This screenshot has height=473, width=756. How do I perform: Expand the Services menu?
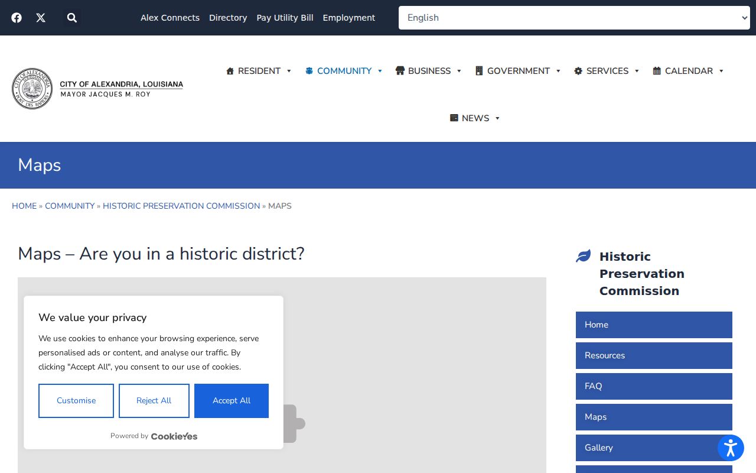tap(607, 71)
